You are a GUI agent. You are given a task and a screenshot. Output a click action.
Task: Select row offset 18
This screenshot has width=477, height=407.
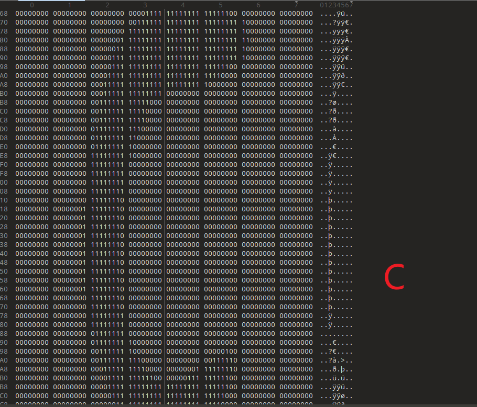click(x=4, y=209)
